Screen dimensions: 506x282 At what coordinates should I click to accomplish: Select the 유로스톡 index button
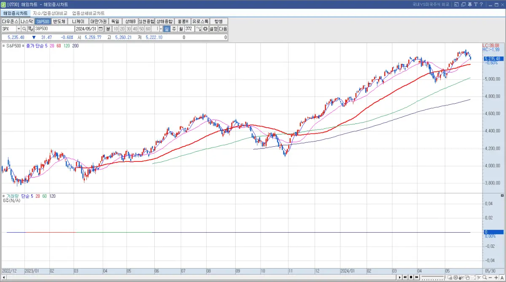pyautogui.click(x=200, y=21)
